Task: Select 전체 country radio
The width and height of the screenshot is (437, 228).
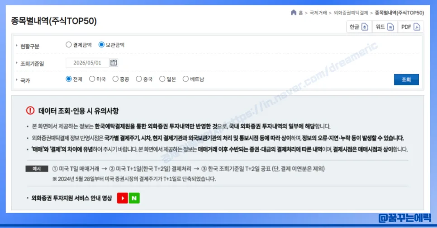Action: tap(69, 79)
